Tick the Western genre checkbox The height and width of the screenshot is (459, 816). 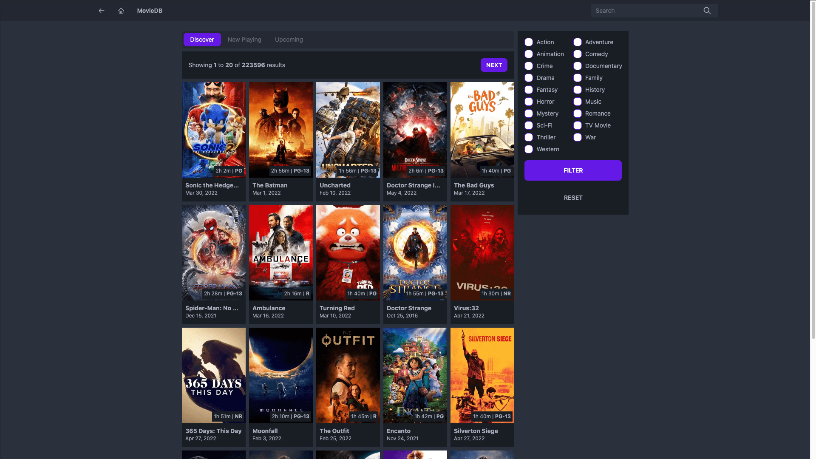click(529, 149)
